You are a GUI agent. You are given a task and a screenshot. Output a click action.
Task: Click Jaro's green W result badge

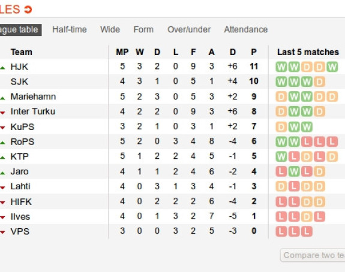click(x=294, y=171)
